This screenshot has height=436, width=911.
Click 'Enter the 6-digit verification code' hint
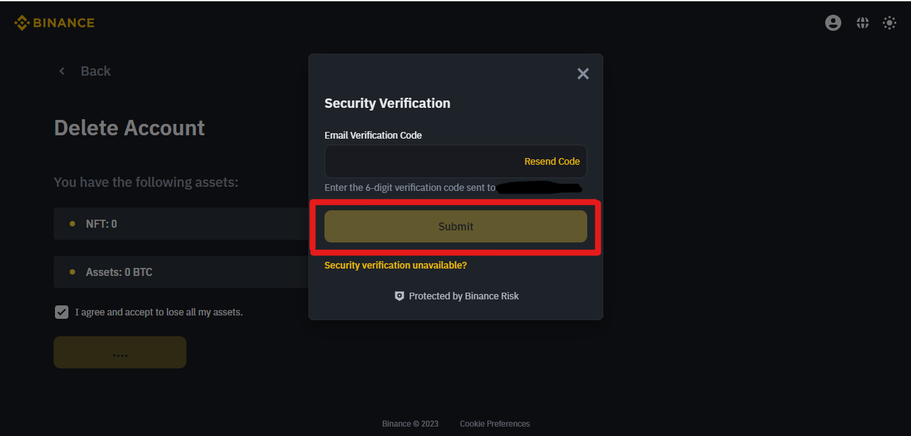tap(410, 188)
